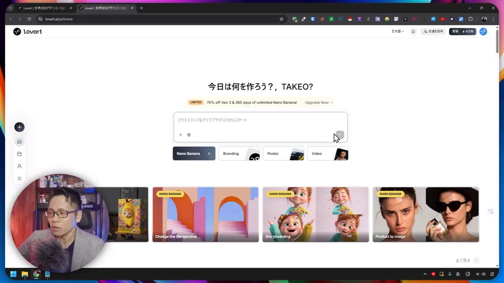Select the Video mode chip
The image size is (504, 283).
tap(328, 154)
